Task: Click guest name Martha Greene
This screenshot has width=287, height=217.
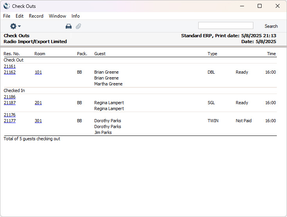Action: click(x=108, y=84)
